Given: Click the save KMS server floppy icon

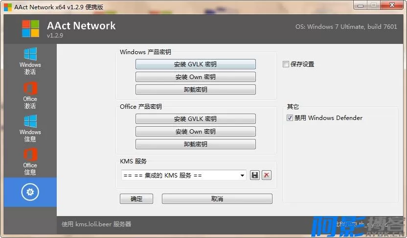Looking at the screenshot, I should 255,175.
